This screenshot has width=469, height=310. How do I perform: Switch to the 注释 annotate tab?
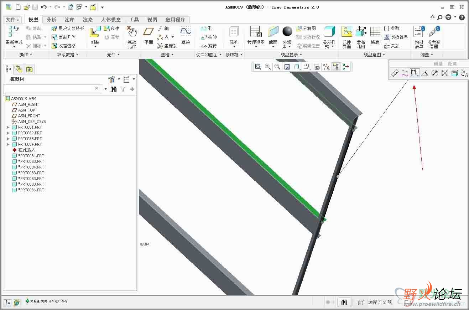69,20
